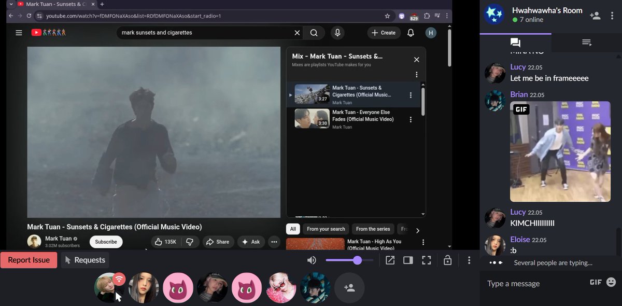Submit search with the magnifier button

tap(314, 33)
